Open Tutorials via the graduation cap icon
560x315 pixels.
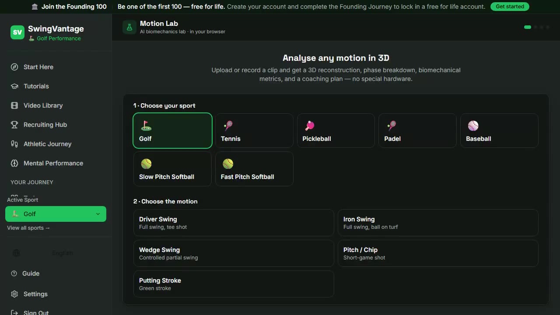click(14, 86)
